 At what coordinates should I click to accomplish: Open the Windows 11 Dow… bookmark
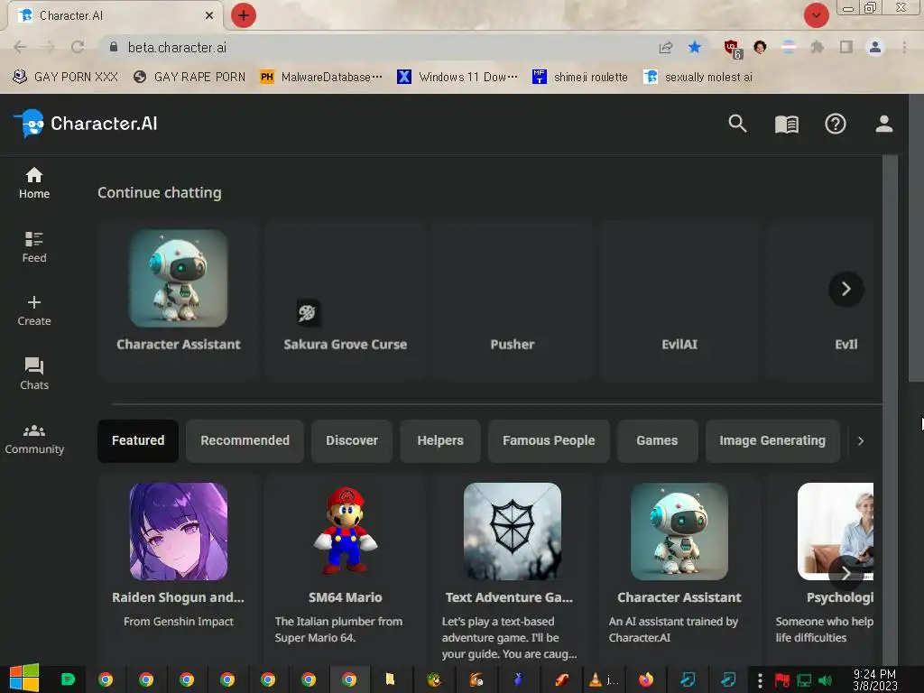pyautogui.click(x=457, y=78)
